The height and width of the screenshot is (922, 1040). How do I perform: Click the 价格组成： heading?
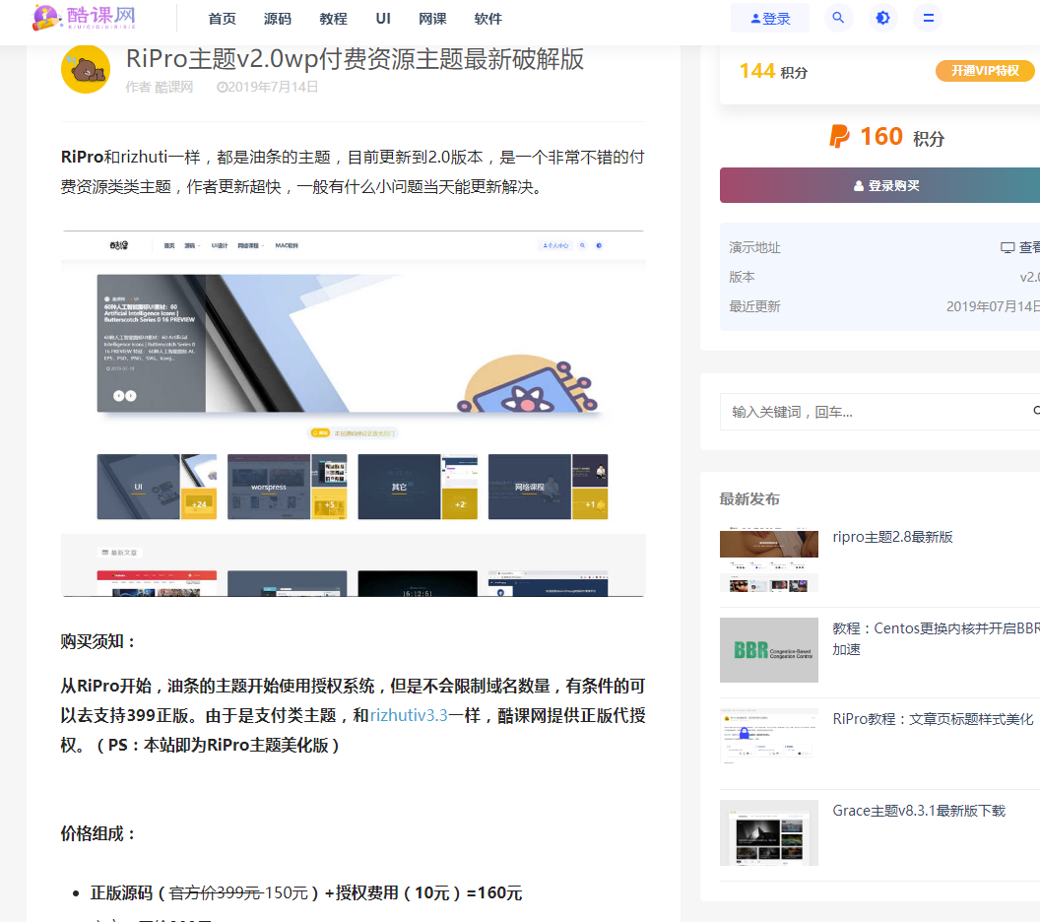[99, 833]
